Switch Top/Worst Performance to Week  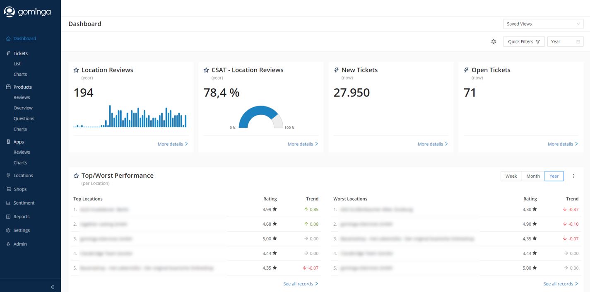[511, 176]
